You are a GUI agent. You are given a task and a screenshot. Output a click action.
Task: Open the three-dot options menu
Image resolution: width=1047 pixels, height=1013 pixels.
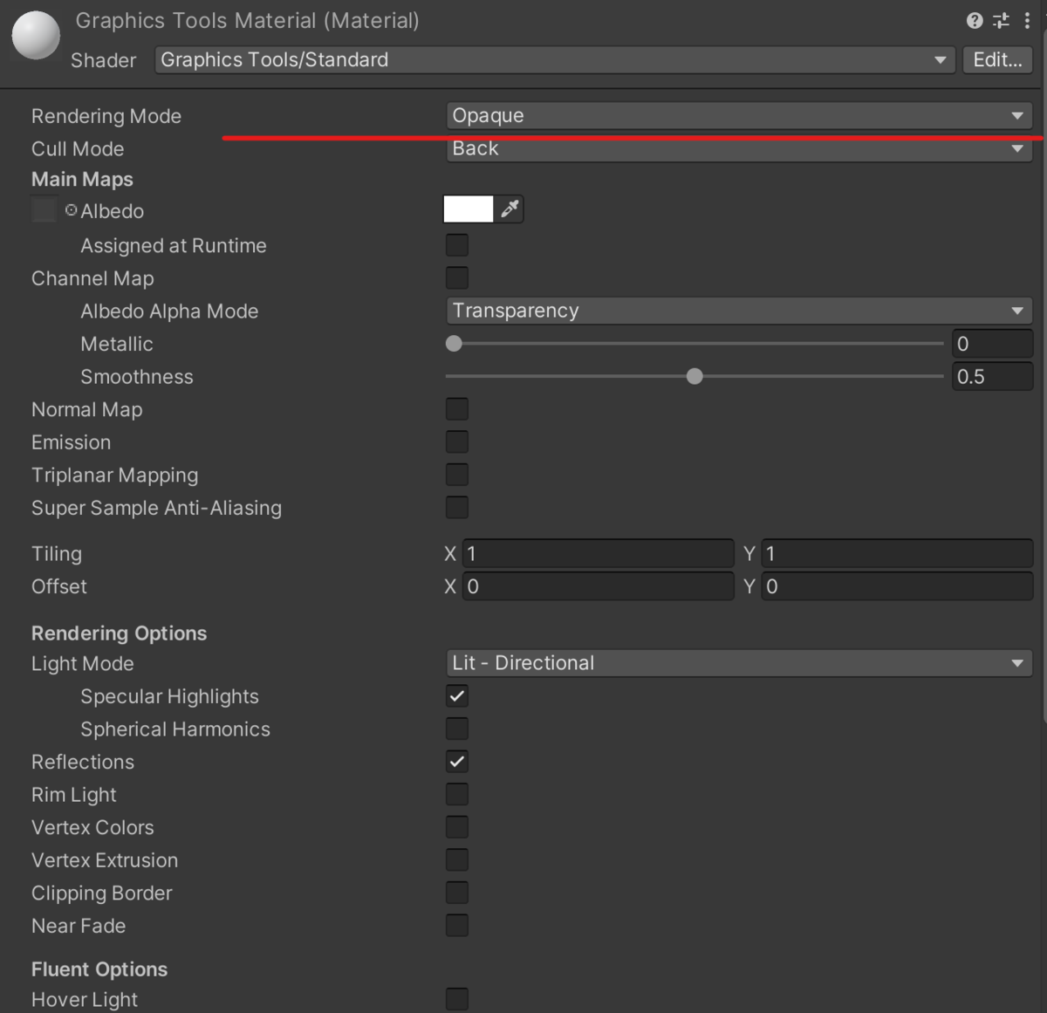(1027, 21)
